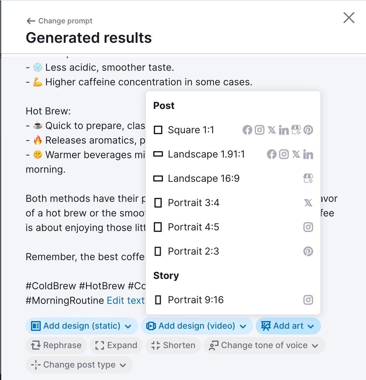This screenshot has height=380, width=366.
Task: Open the Add art dropdown
Action: (x=288, y=326)
